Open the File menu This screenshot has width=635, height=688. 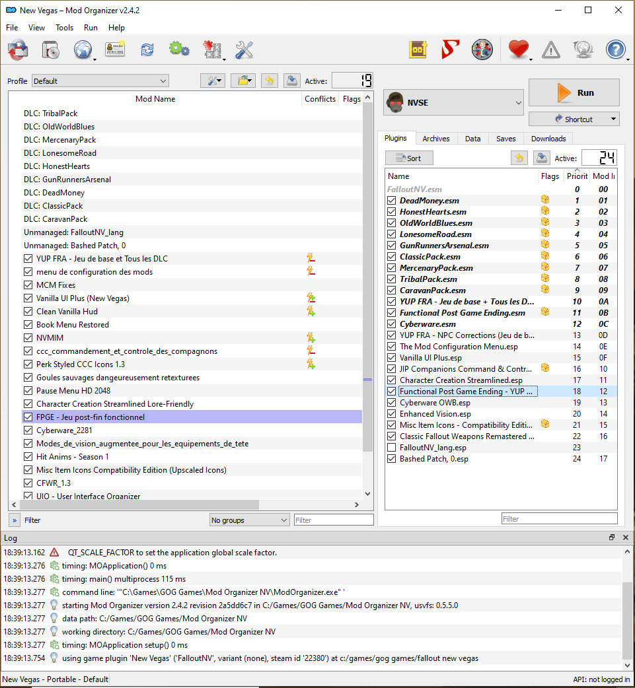tap(12, 28)
